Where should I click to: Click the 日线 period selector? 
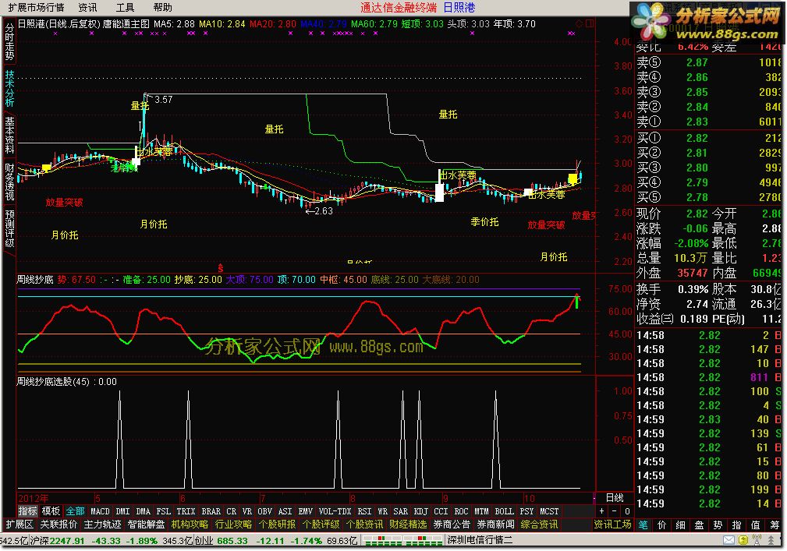(x=615, y=497)
